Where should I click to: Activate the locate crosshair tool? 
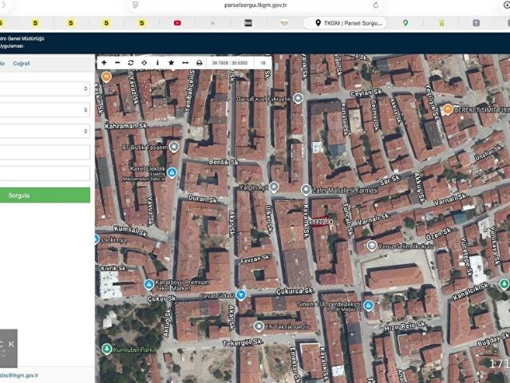click(144, 62)
